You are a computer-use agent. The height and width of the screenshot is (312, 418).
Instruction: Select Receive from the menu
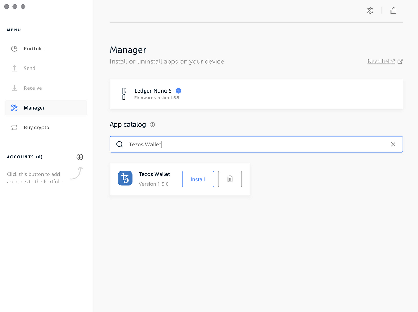(x=33, y=88)
